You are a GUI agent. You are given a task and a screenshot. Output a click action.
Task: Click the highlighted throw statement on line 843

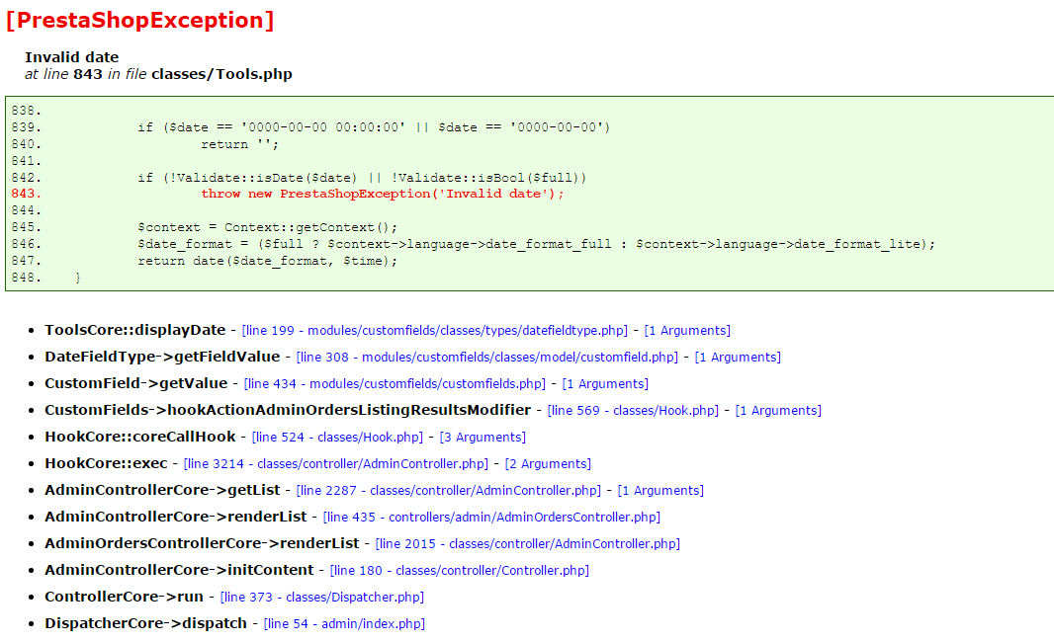[383, 194]
